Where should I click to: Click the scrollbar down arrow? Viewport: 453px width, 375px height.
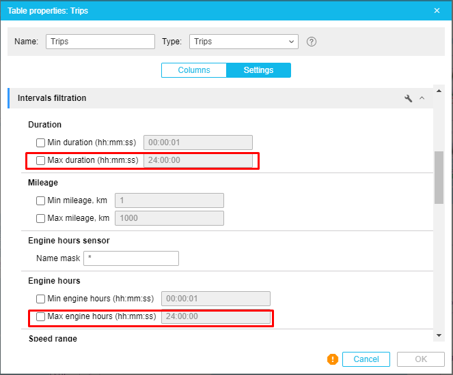tap(439, 335)
